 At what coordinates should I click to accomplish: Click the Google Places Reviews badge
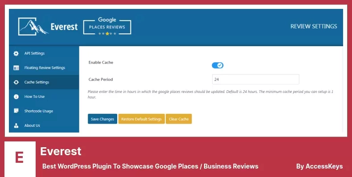[x=107, y=26]
